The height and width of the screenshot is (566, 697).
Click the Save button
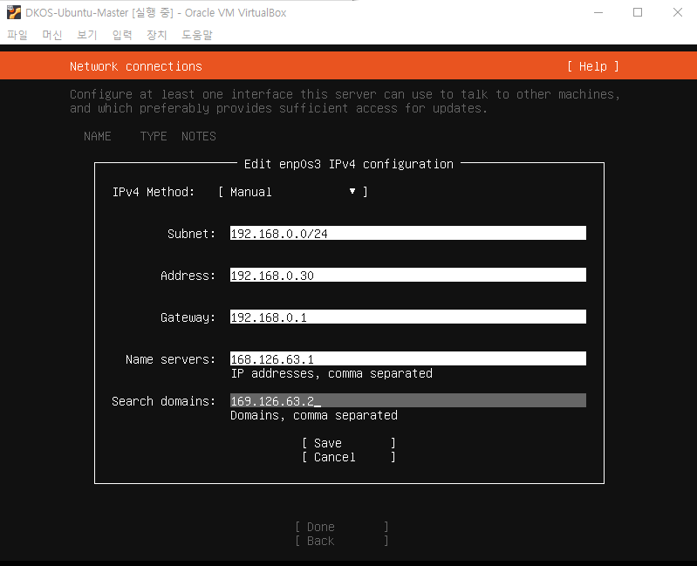(x=349, y=443)
